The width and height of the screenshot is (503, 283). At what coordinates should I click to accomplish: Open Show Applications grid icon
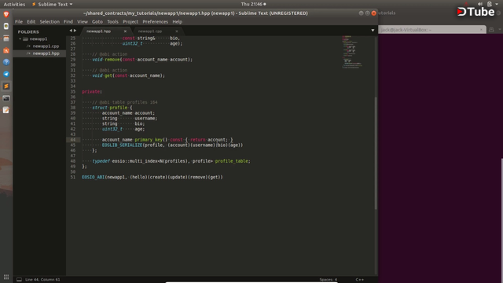[6, 277]
